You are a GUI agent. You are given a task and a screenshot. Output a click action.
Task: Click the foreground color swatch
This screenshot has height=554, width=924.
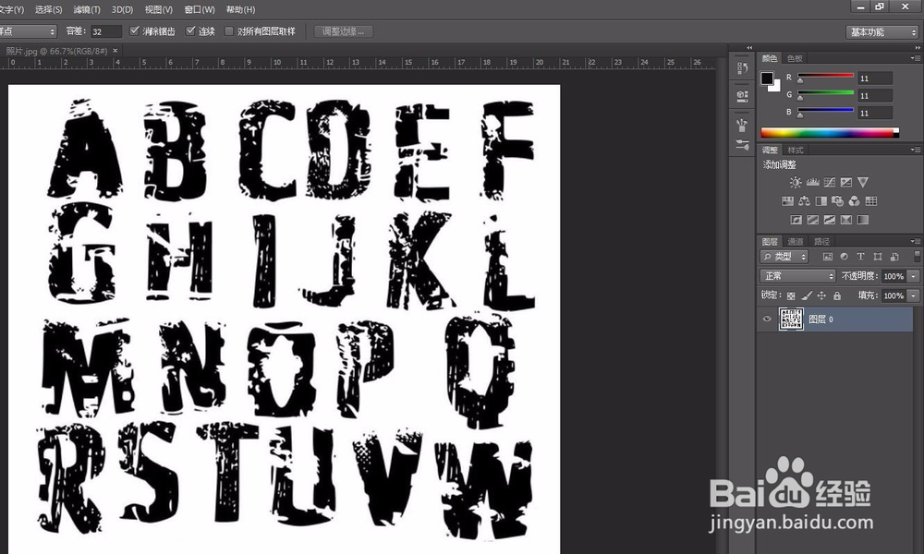(x=767, y=78)
